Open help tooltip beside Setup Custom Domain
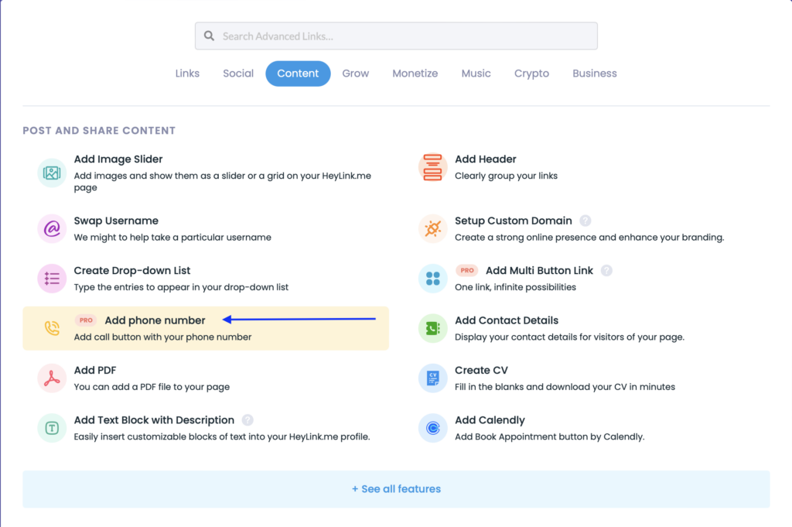This screenshot has width=792, height=527. pyautogui.click(x=585, y=221)
